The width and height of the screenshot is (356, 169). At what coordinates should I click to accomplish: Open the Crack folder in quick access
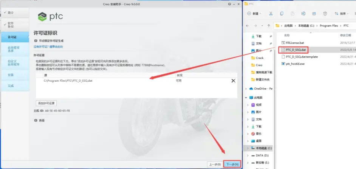click(260, 58)
